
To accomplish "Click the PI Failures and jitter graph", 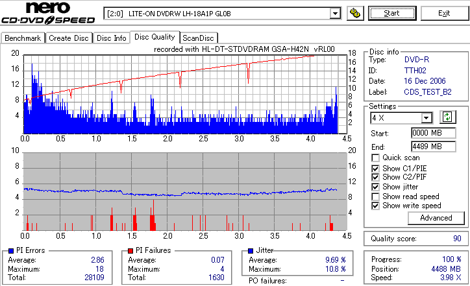I will click(185, 192).
